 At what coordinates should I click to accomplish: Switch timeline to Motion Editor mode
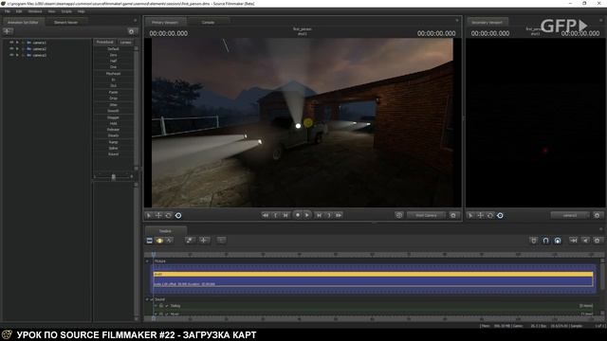click(159, 241)
